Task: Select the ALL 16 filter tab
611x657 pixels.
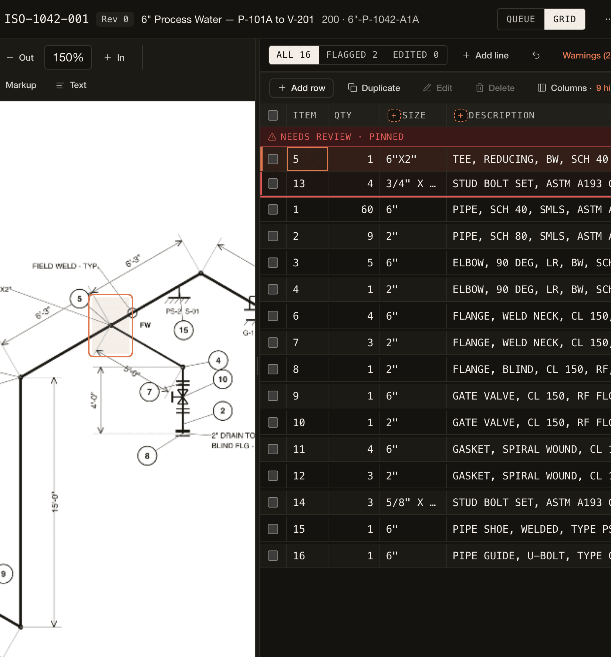Action: tap(294, 55)
